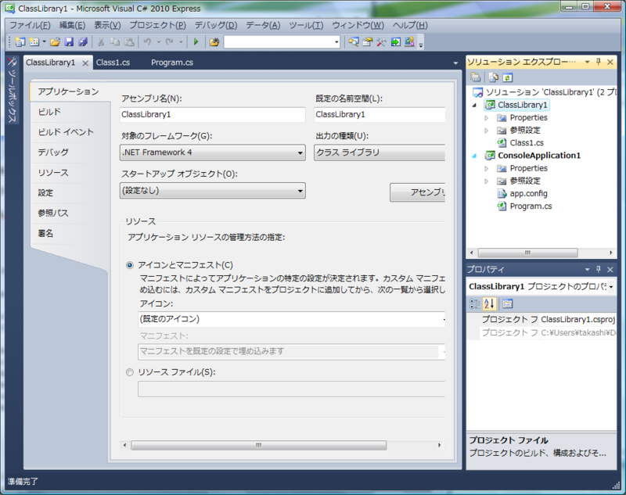The width and height of the screenshot is (626, 495).
Task: Click the Paste toolbar icon
Action: pyautogui.click(x=129, y=42)
